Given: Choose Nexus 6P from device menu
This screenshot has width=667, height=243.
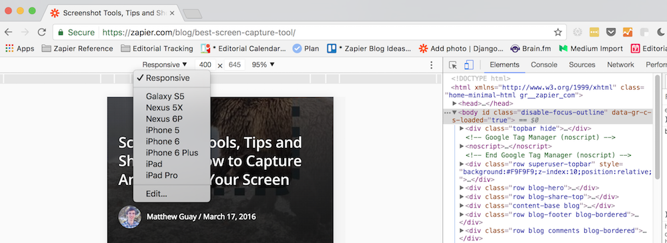Looking at the screenshot, I should pos(171,119).
